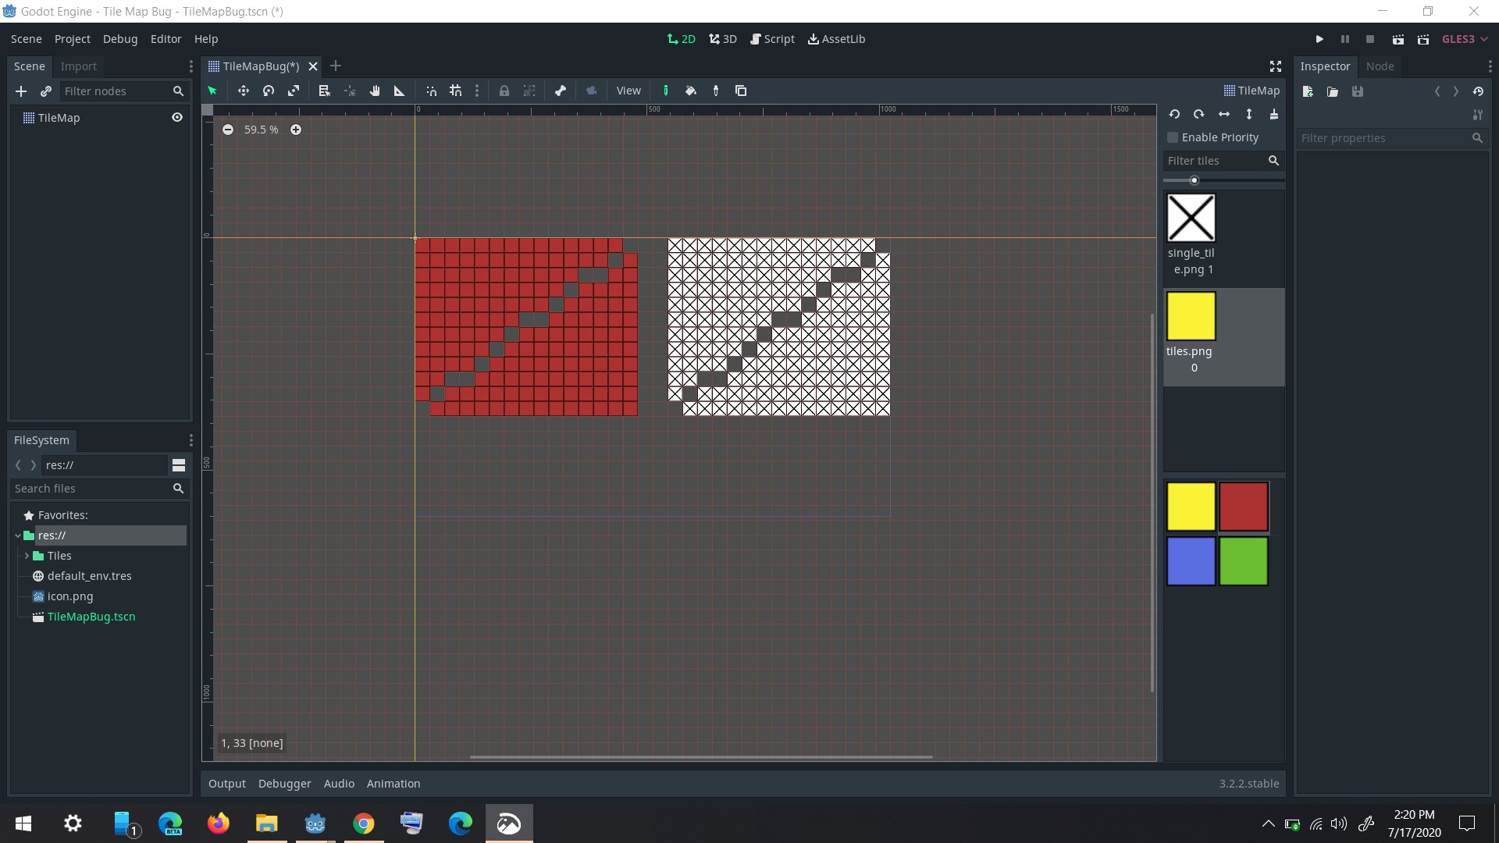Flip tile vertically
This screenshot has height=843, width=1499.
pyautogui.click(x=1249, y=114)
